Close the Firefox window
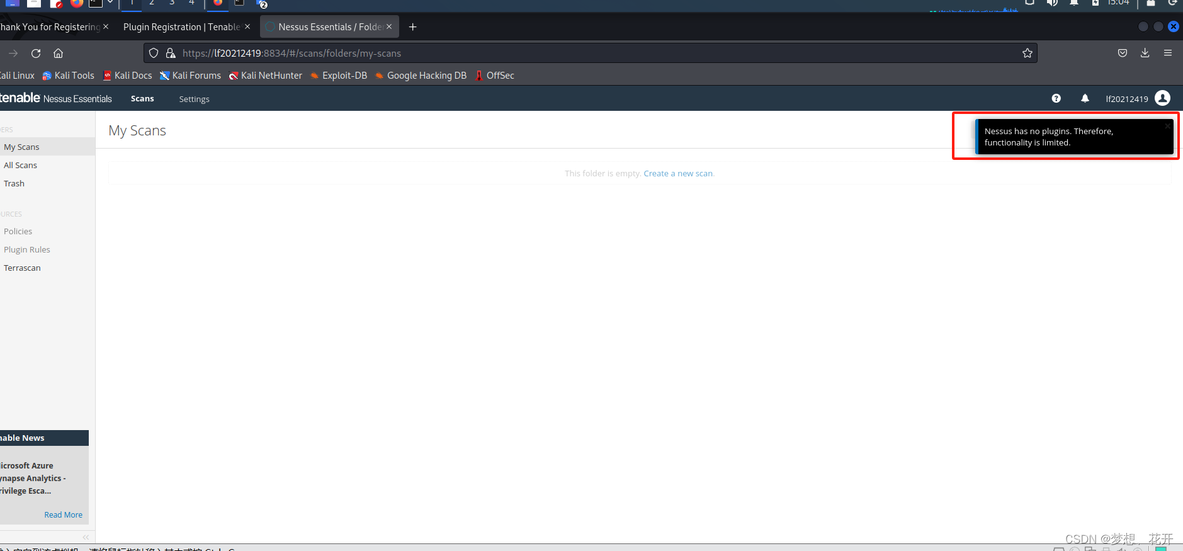This screenshot has width=1183, height=551. click(x=1174, y=26)
